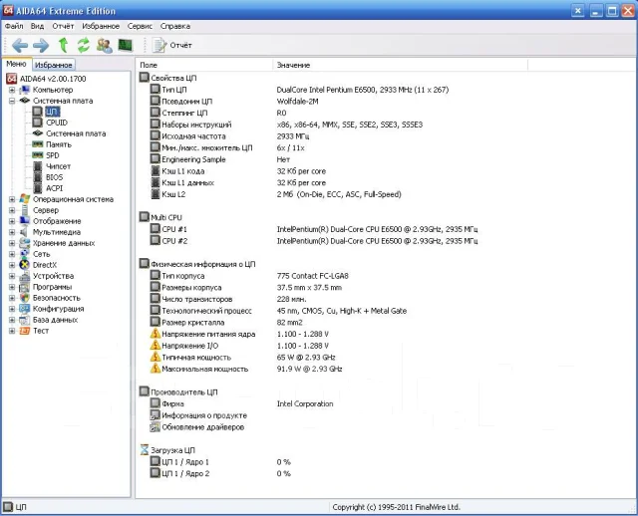Viewport: 638px width, 516px height.
Task: Expand the Программы tree node
Action: (12, 287)
